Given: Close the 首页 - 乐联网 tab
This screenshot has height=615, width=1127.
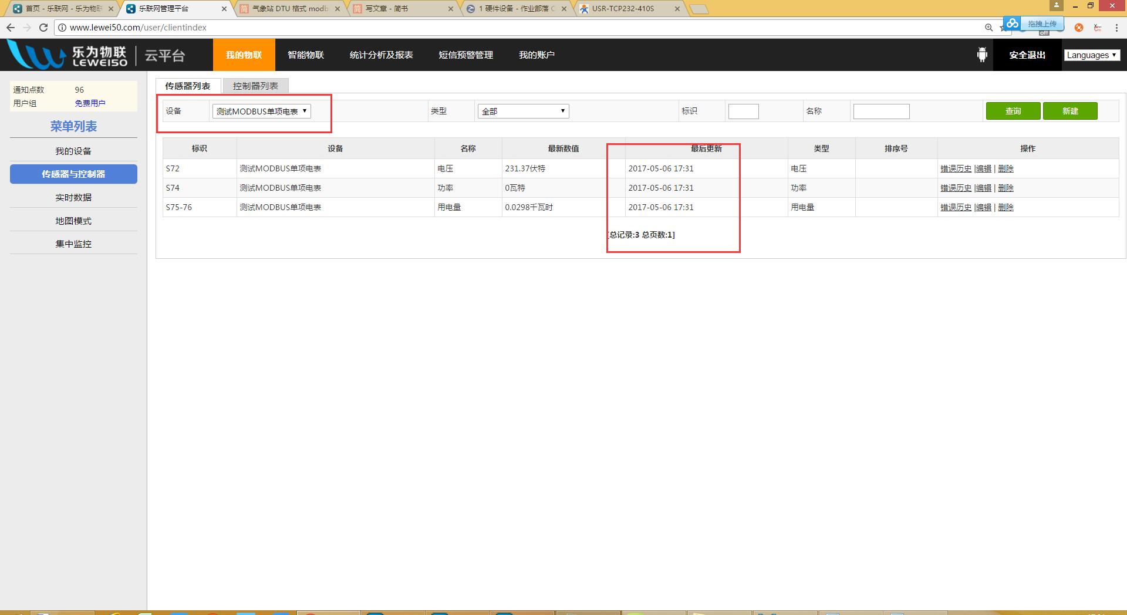Looking at the screenshot, I should 111,9.
